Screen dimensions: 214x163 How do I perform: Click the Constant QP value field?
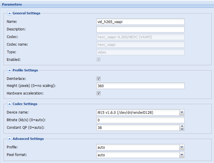click(x=138, y=128)
